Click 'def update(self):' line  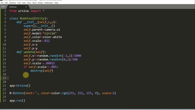[x=31, y=52]
